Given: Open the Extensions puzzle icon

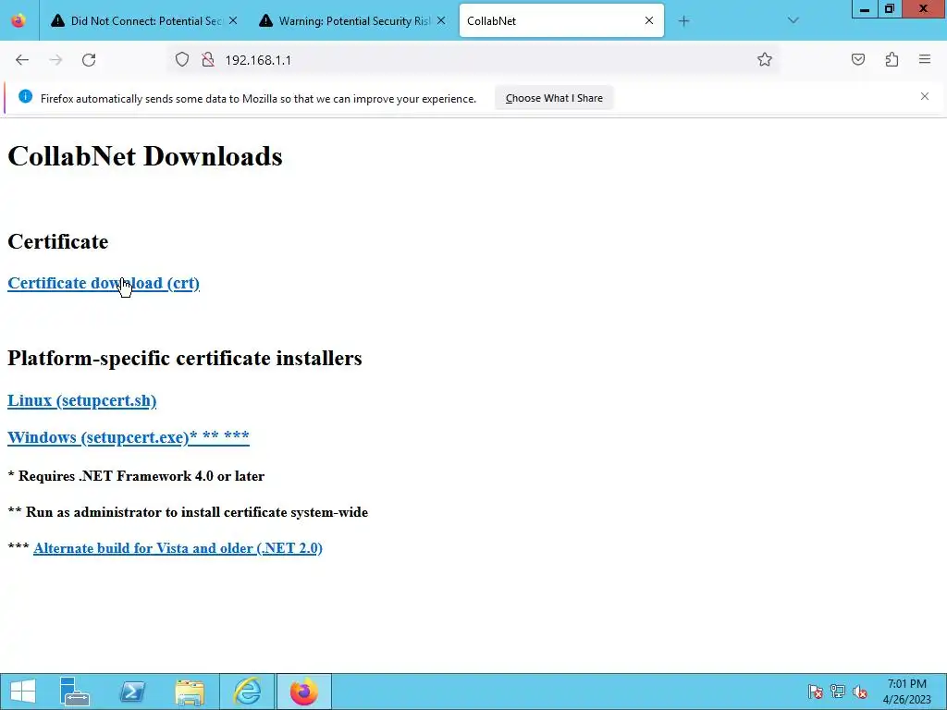Looking at the screenshot, I should click(892, 59).
